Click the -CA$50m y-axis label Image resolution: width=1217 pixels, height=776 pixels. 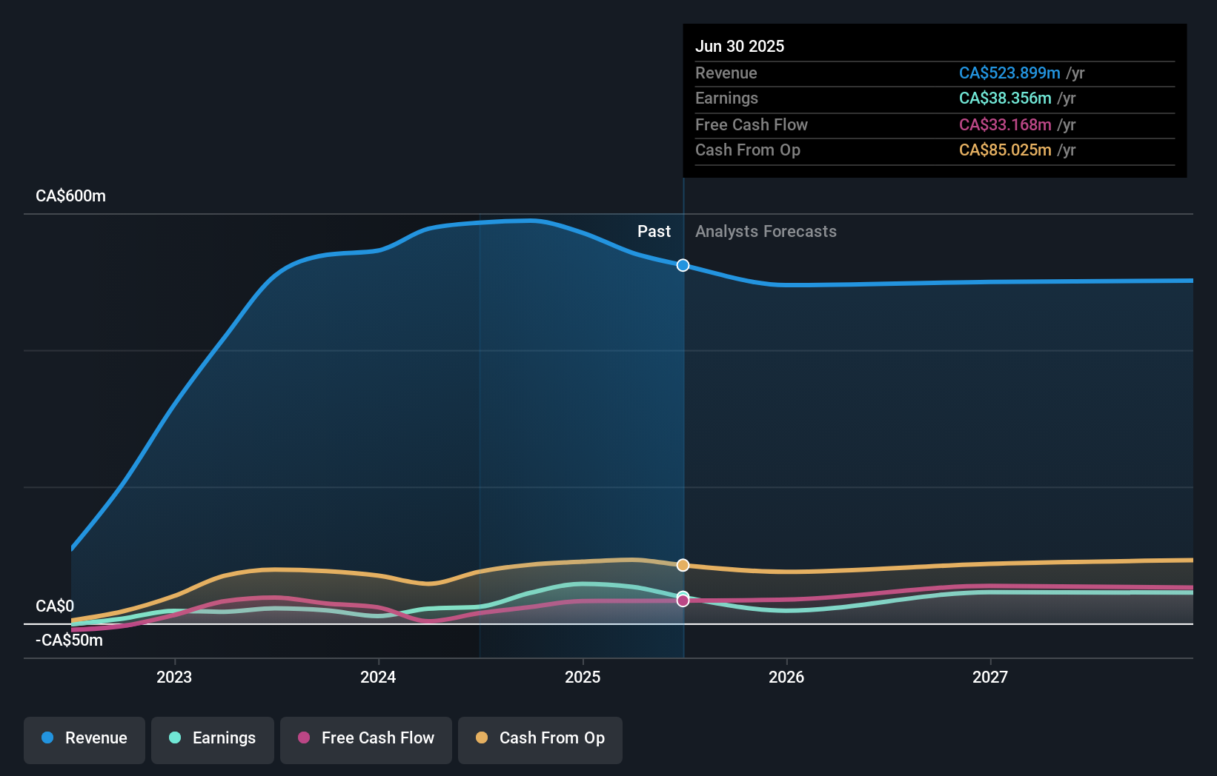tap(70, 640)
